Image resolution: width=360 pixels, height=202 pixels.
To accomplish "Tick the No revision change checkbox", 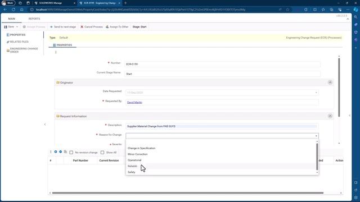I will pos(71,153).
